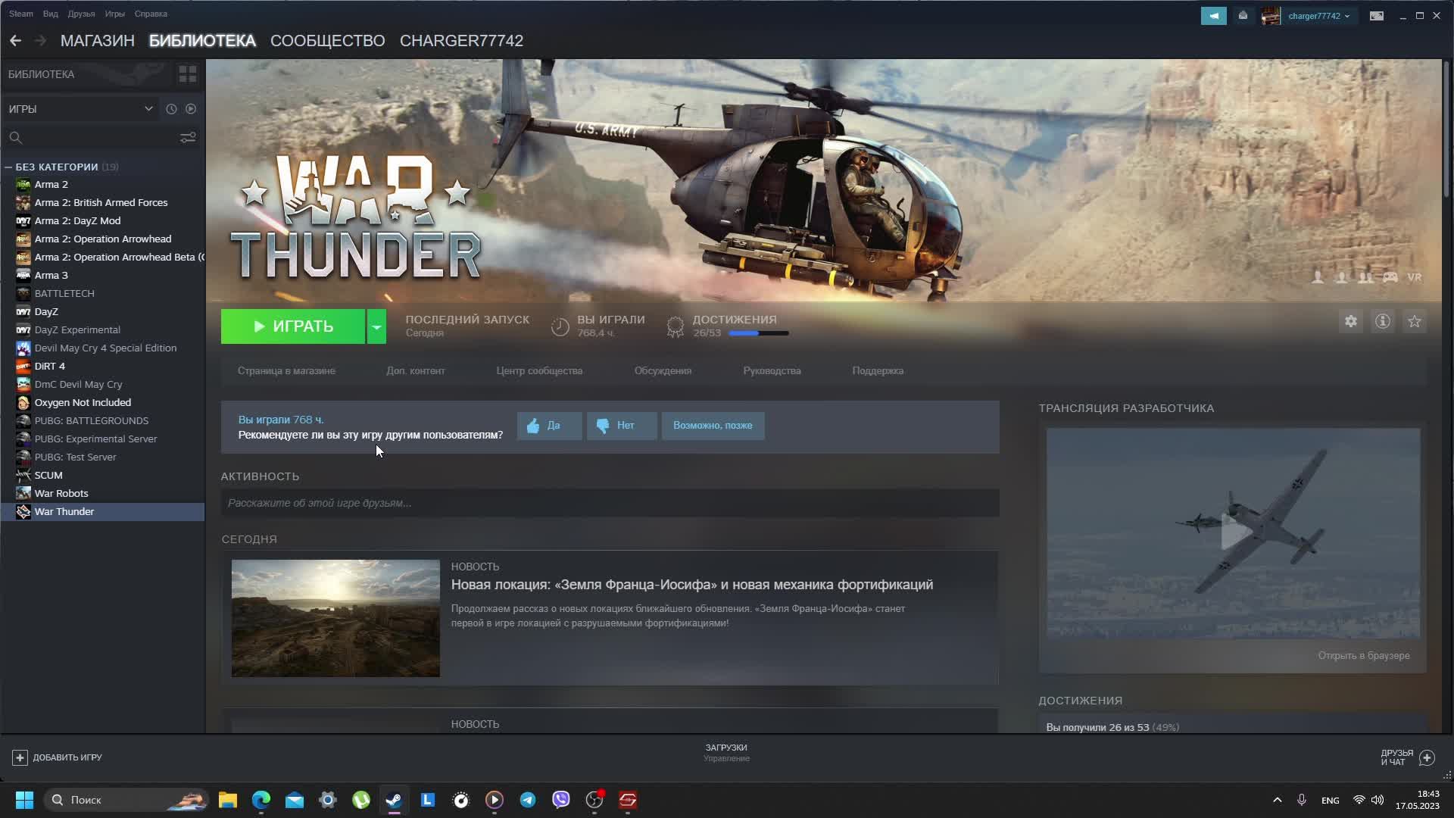Expand the ИГРЫ dropdown

coord(80,109)
